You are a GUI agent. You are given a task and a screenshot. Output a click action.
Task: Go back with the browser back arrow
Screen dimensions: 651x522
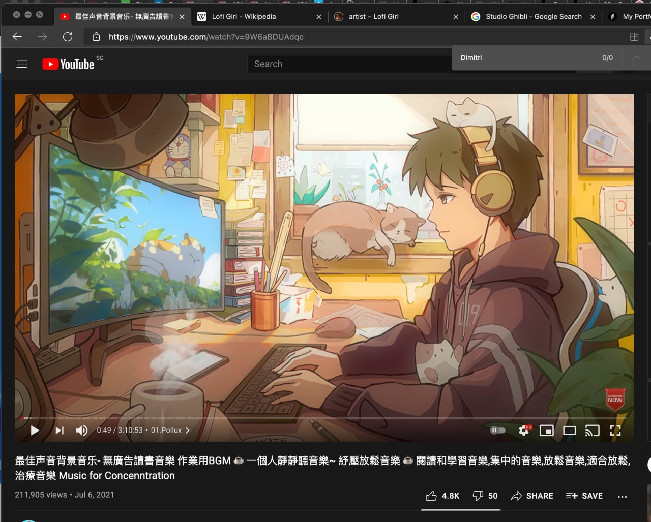(x=17, y=37)
